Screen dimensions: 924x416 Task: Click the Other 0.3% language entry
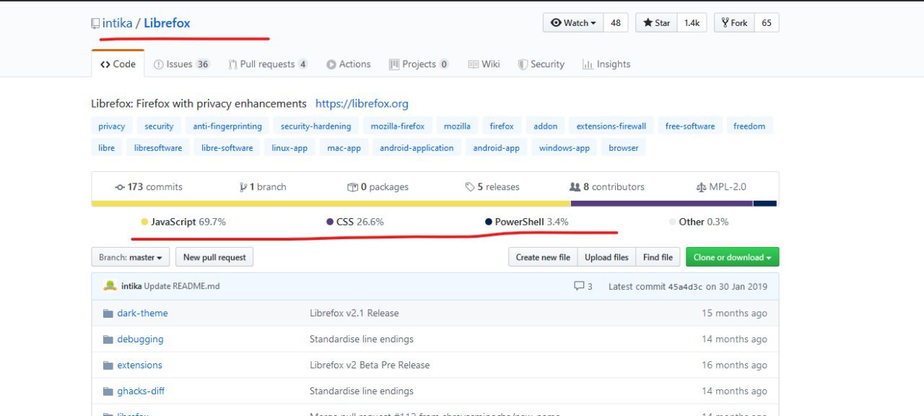(x=699, y=222)
